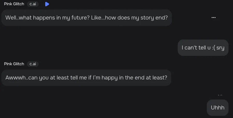
Task: Click the c.ai badge above the Awwwh message
Action: coord(33,64)
